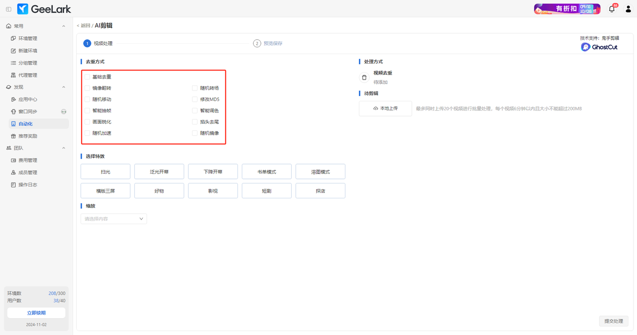Open the user account avatar menu
Viewport: 637px width, 335px height.
[628, 9]
